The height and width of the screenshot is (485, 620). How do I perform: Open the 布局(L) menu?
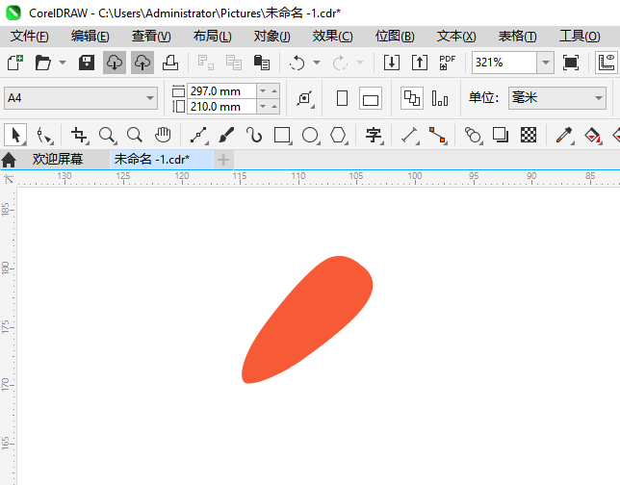click(x=212, y=37)
